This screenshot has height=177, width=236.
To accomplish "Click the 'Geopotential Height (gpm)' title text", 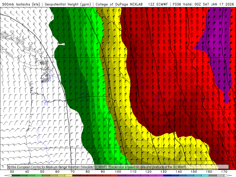I will coord(68,4).
